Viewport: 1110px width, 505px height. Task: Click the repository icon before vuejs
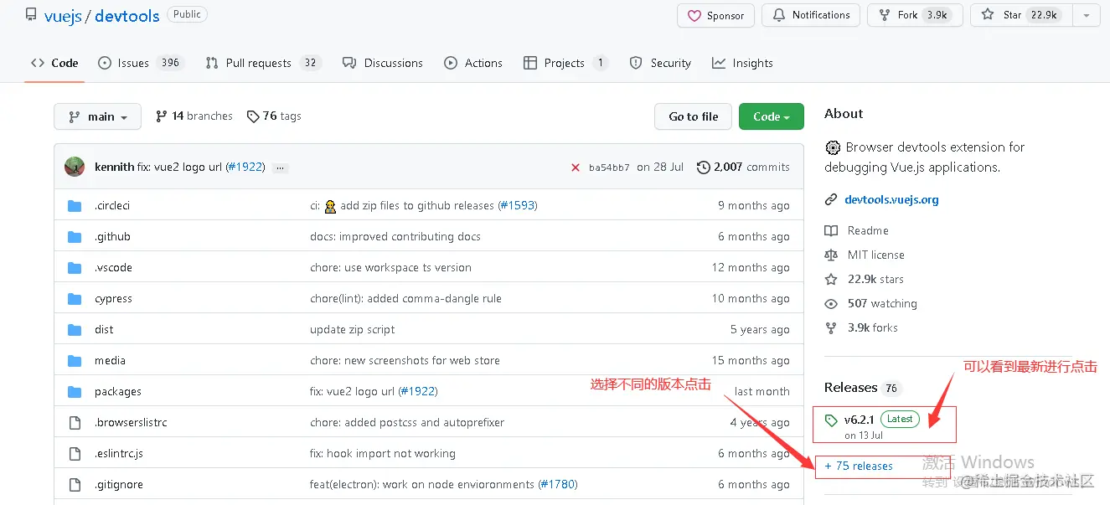[31, 15]
